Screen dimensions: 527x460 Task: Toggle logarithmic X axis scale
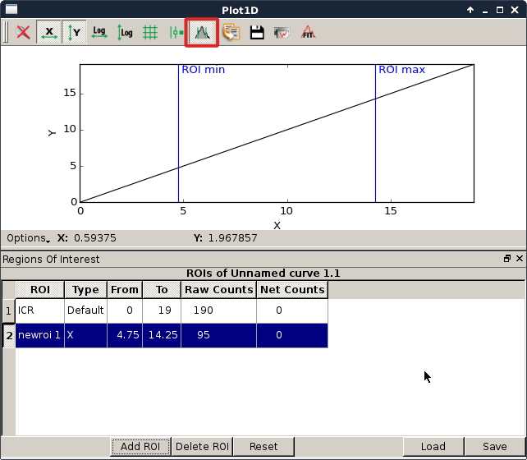pyautogui.click(x=99, y=33)
